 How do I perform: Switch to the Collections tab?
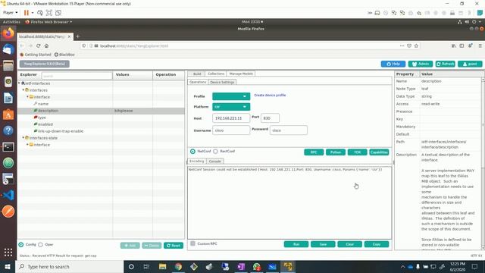(216, 74)
